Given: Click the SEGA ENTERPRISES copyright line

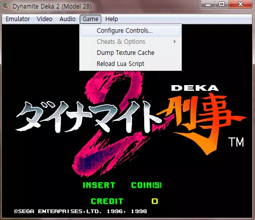Looking at the screenshot, I should pos(81,211).
